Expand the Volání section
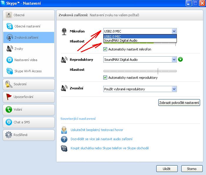Image resolution: width=206 pixels, height=175 pixels. pyautogui.click(x=29, y=110)
